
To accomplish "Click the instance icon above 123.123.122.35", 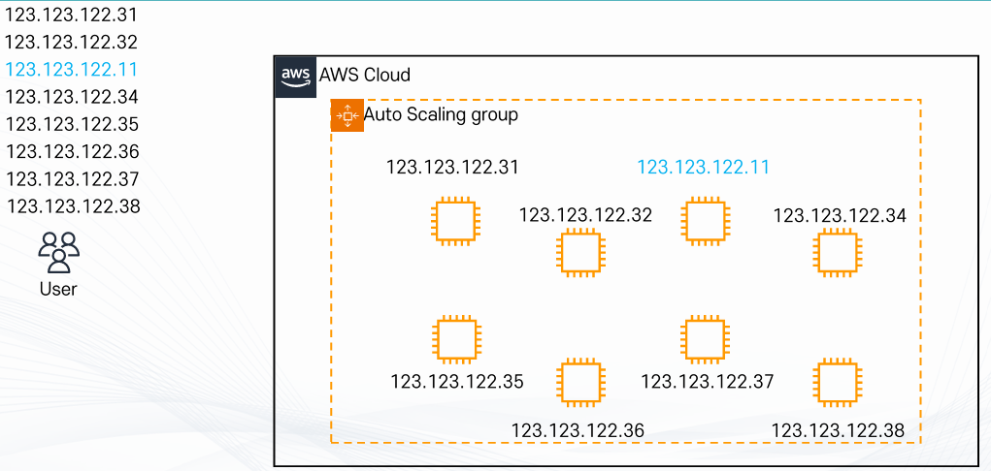I will point(455,339).
